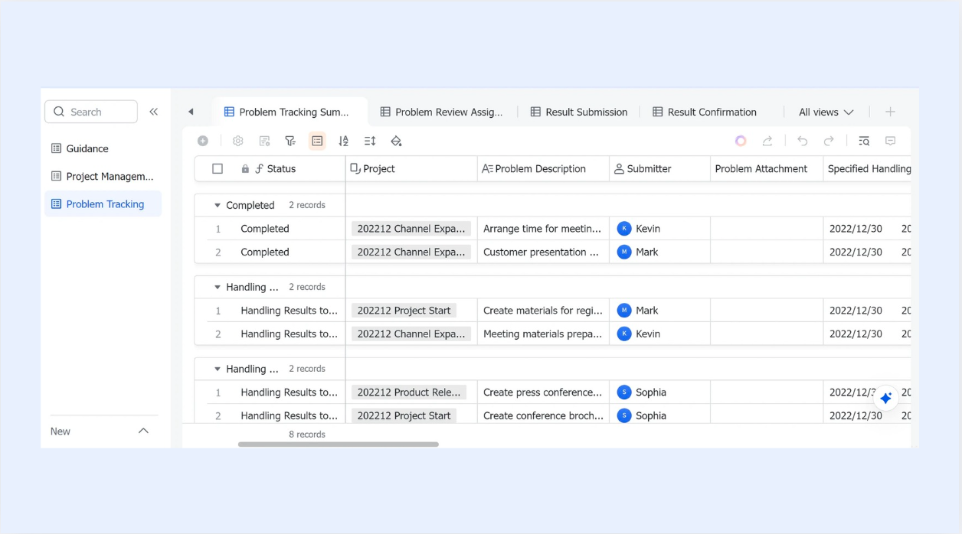
Task: Click '202212 Project Start' tag in Mark's row
Action: [x=404, y=311]
